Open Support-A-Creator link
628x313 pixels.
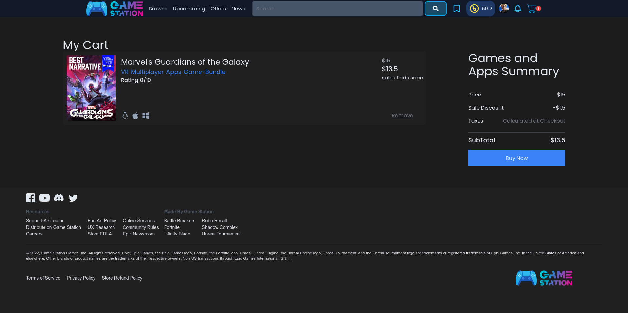[45, 221]
